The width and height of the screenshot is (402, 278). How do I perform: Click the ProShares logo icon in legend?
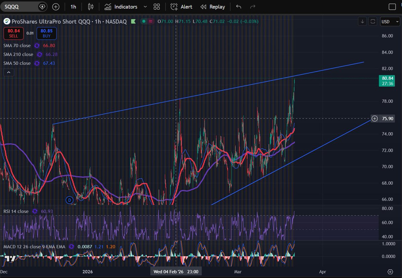click(x=7, y=21)
